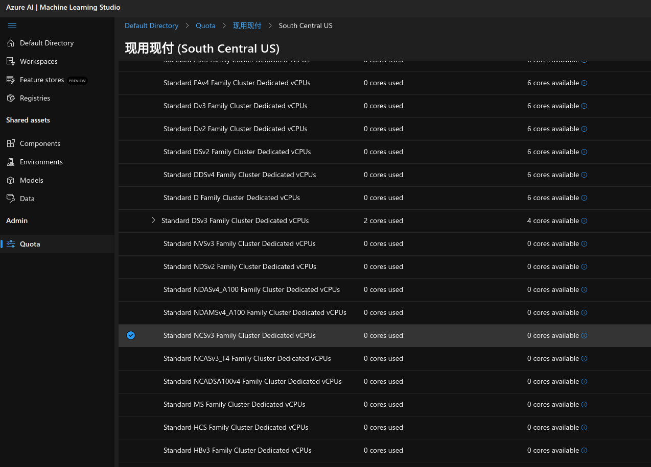The width and height of the screenshot is (651, 467).
Task: Click info icon for Dv2 cores available
Action: (x=584, y=129)
